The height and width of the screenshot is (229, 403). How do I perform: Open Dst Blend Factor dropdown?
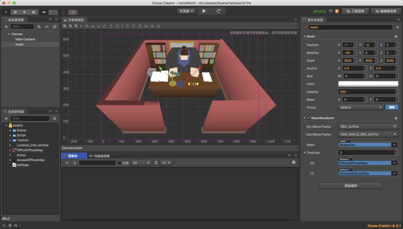[368, 134]
